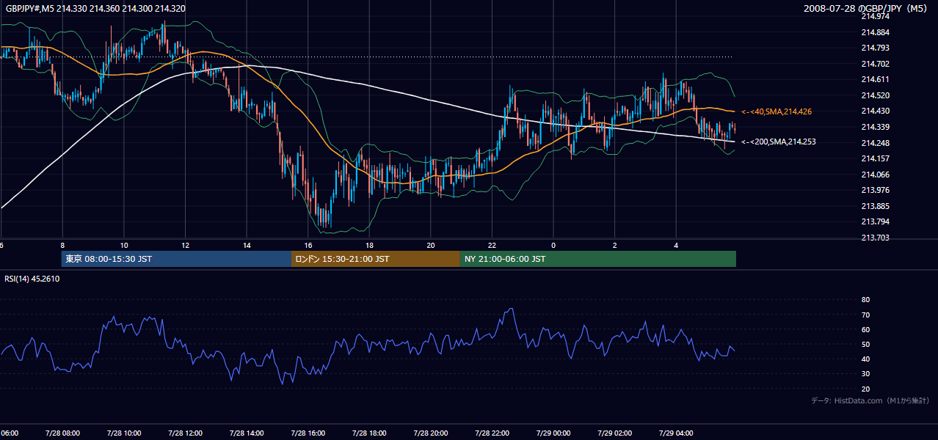Viewport: 938px width, 440px height.
Task: Click price axis label 214.157
Action: pyautogui.click(x=874, y=158)
